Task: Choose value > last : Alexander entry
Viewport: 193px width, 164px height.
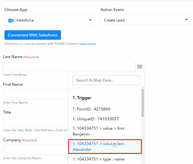Action: 105,147
